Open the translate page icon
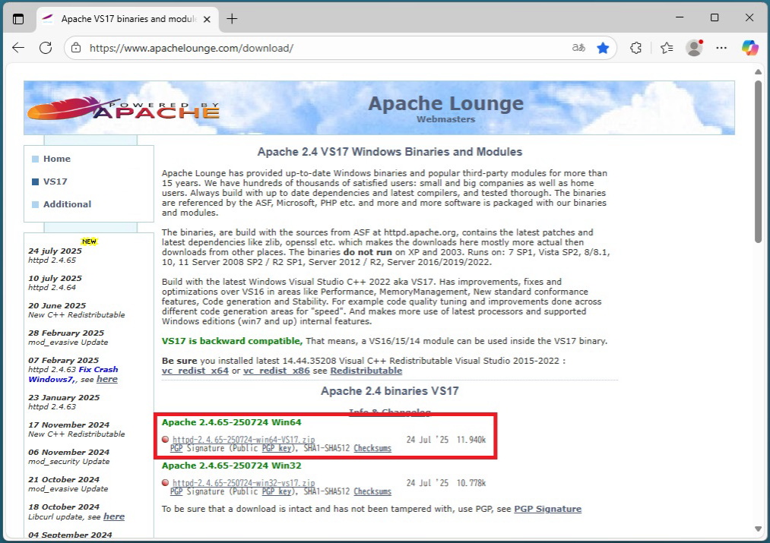The height and width of the screenshot is (543, 770). (578, 48)
